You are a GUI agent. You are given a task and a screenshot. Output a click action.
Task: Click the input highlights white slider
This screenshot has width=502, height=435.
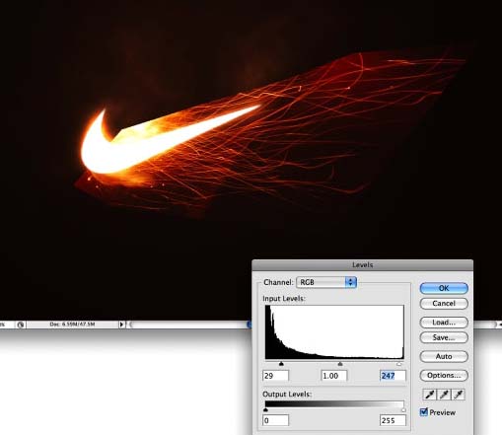pos(399,364)
